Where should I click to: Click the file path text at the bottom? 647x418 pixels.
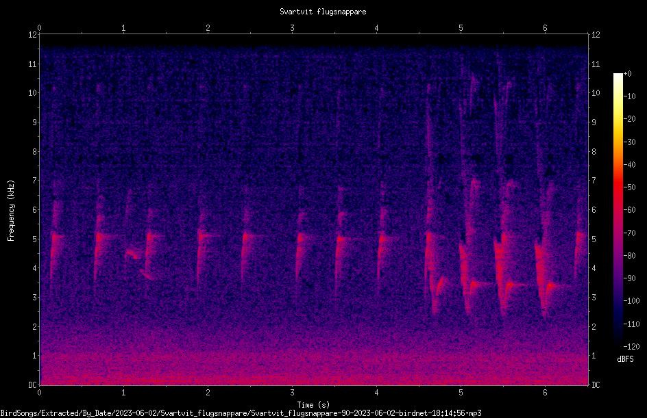click(241, 413)
